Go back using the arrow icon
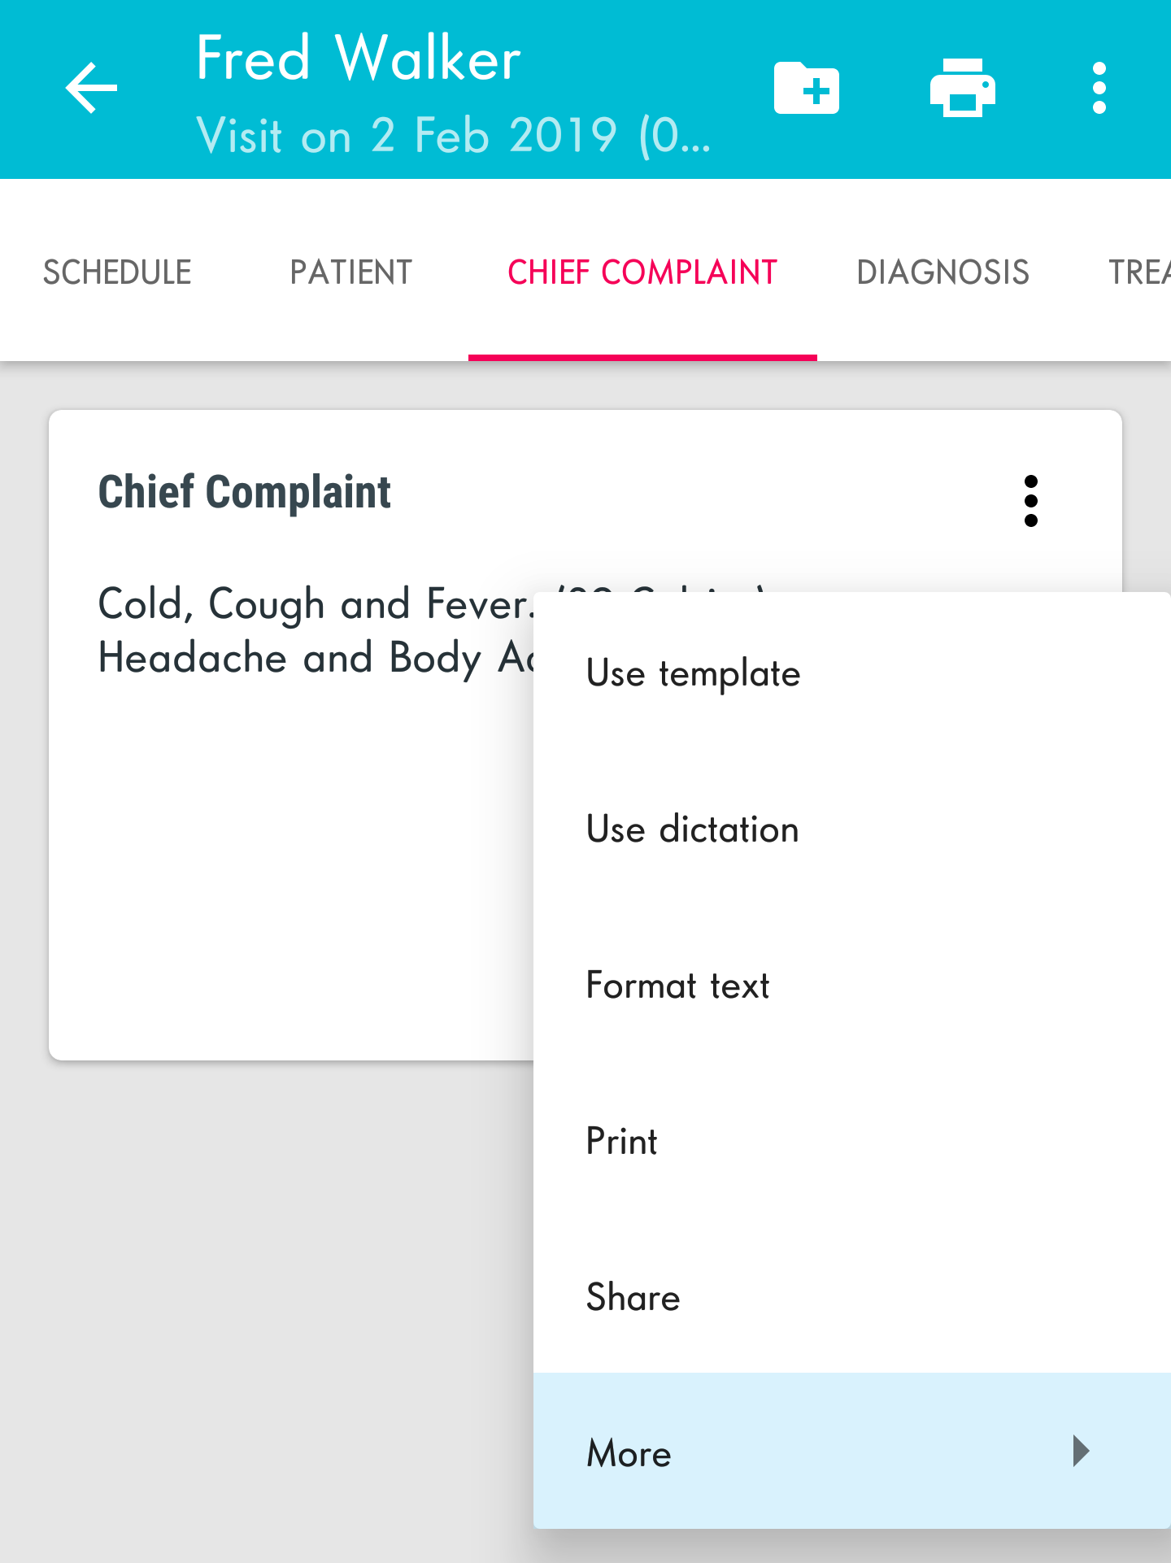 tap(91, 88)
